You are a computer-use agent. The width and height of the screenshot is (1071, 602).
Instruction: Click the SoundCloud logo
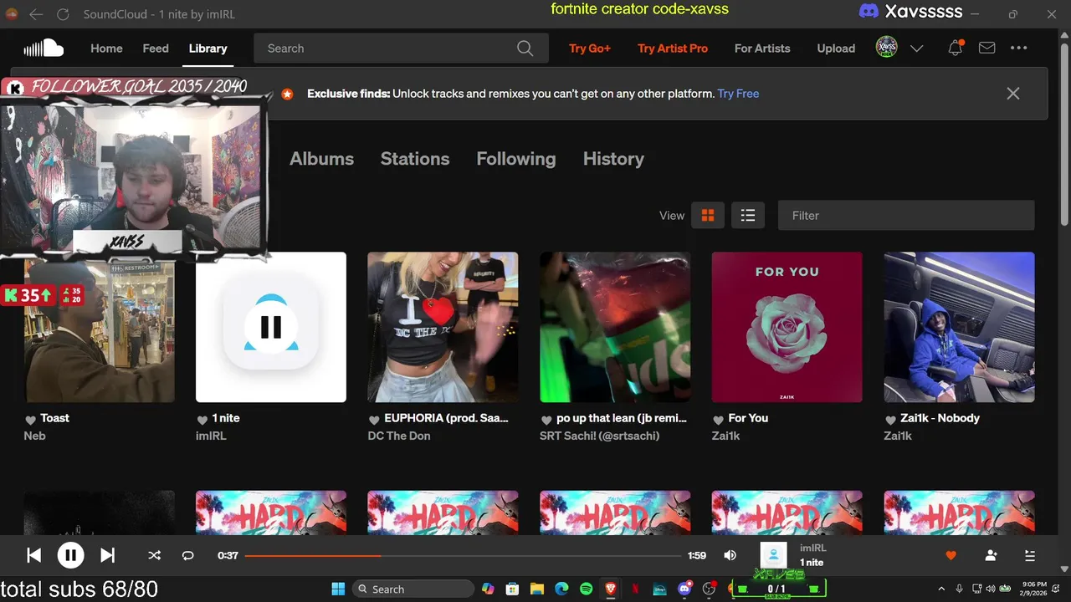click(x=44, y=48)
